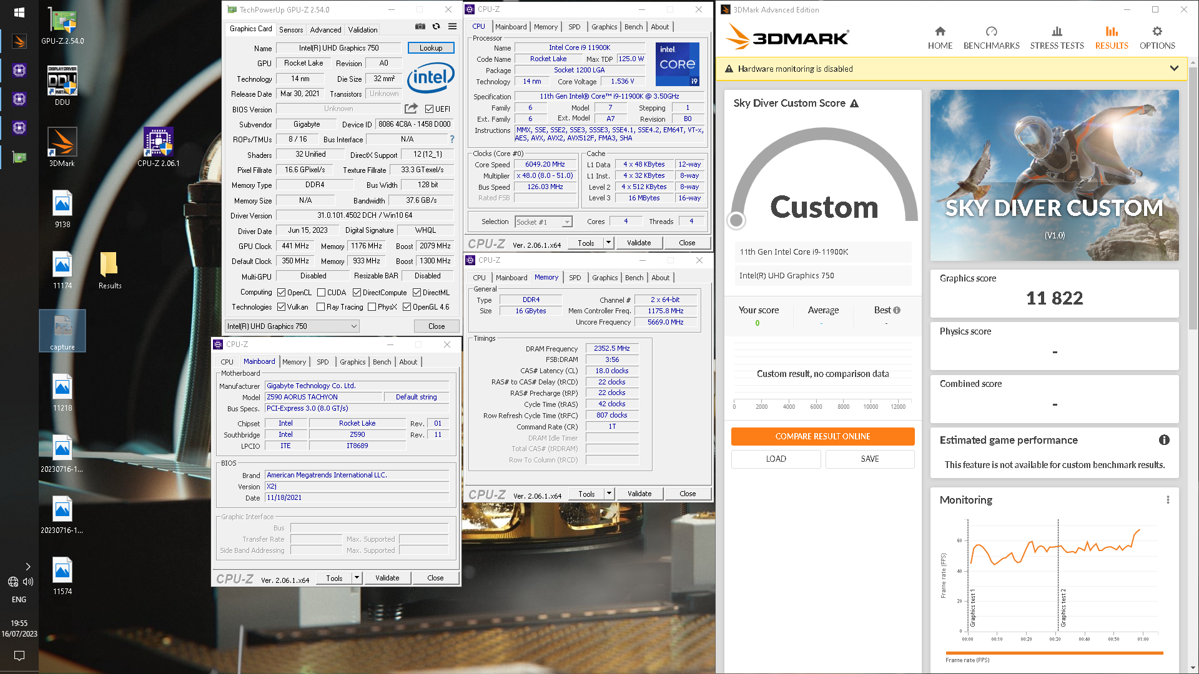Click the Bus Interface question mark

pos(452,139)
